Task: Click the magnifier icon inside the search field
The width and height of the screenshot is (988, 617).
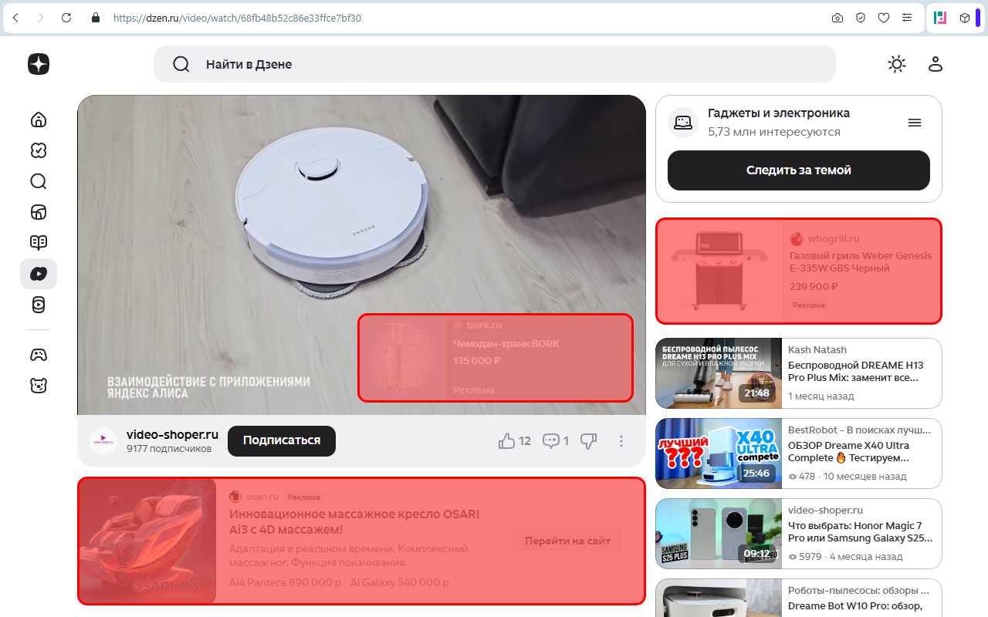Action: (x=181, y=64)
